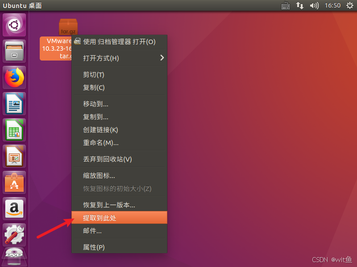The height and width of the screenshot is (267, 357).
Task: Click the Ubuntu launcher button
Action: [14, 24]
